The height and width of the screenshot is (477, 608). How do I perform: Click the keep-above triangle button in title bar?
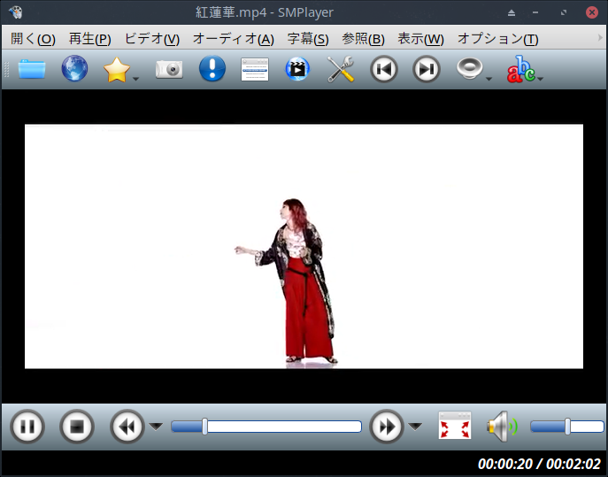[x=512, y=12]
